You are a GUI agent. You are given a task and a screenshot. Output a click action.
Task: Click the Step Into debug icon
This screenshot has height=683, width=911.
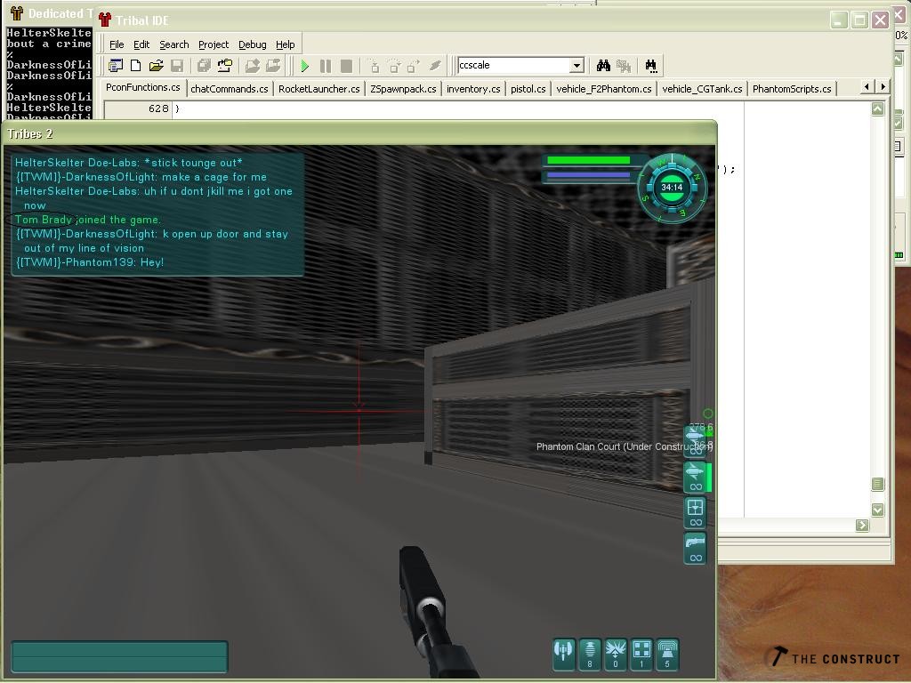coord(375,66)
